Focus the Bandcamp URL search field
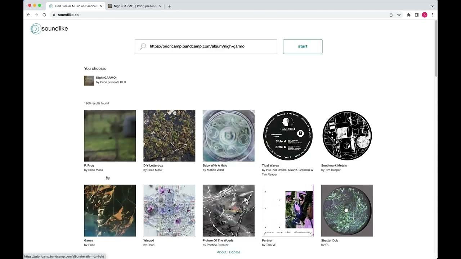 [x=206, y=46]
